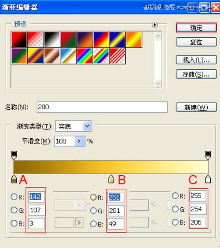220x248 pixels.
Task: Select the G radio button for stop B
Action: (93, 211)
